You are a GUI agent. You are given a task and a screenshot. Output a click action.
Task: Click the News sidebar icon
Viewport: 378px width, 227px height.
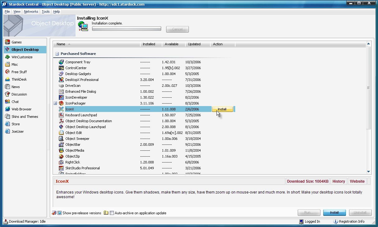[x=7, y=87]
